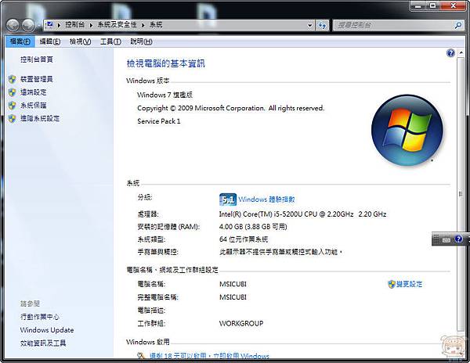
Task: Open the 檢視(V) menu
Action: (x=81, y=41)
